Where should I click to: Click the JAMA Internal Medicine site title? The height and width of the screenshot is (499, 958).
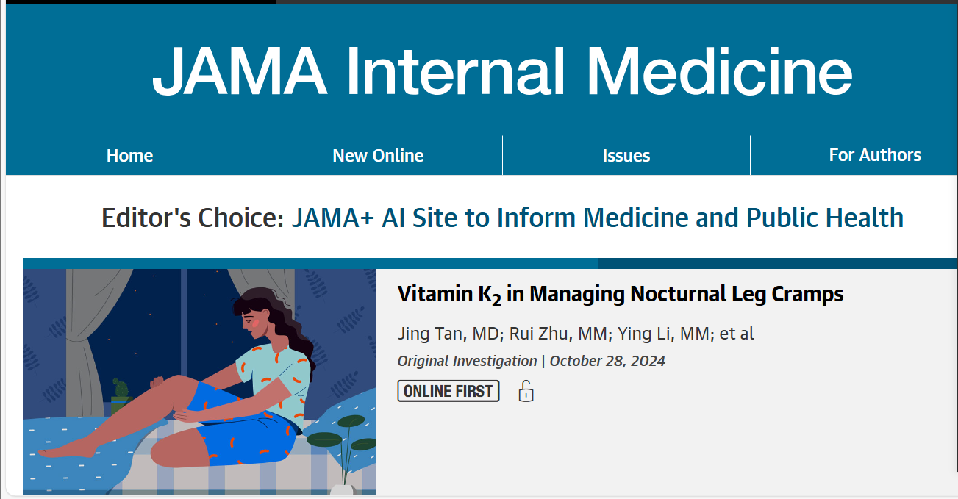point(502,71)
